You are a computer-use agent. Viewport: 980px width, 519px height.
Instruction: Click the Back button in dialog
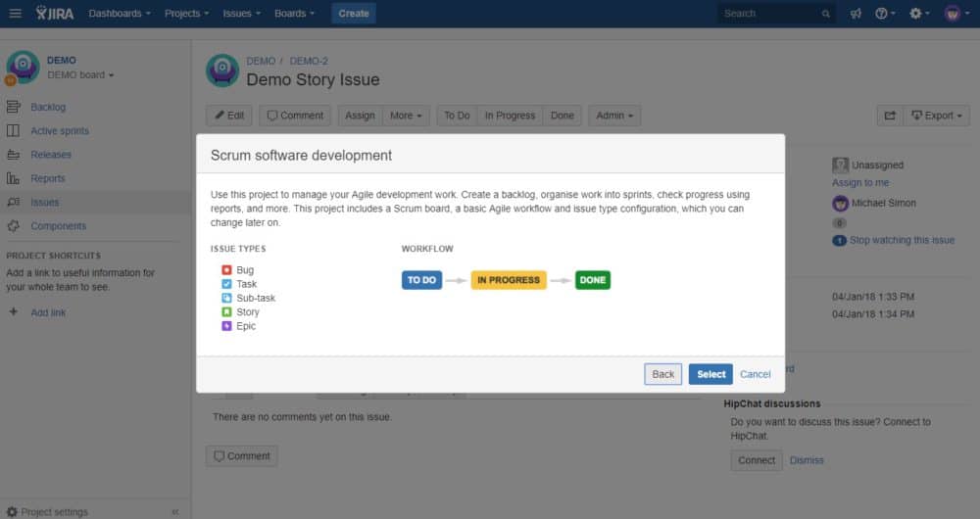tap(663, 374)
